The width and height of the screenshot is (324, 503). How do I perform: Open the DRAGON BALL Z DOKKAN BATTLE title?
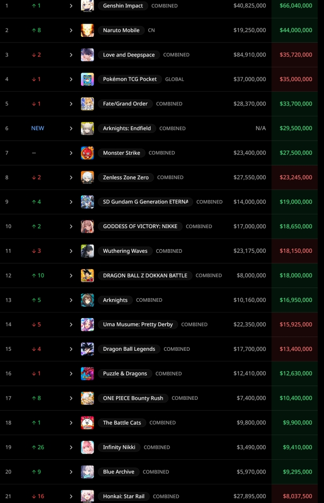coord(145,275)
